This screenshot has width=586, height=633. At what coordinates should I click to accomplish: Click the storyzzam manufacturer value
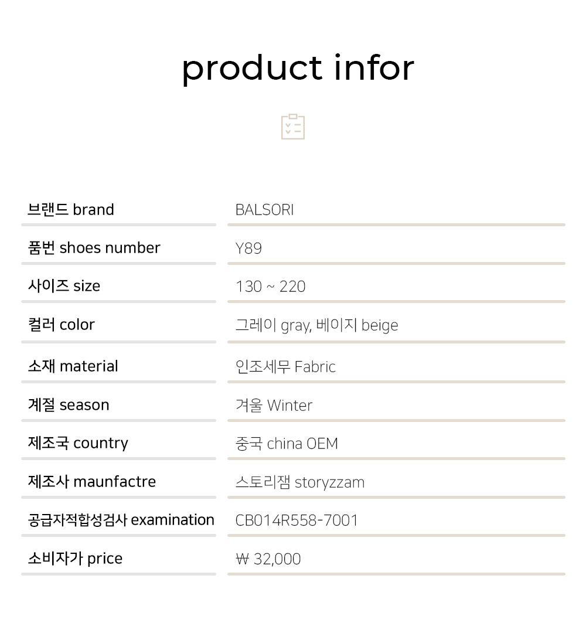(x=299, y=482)
